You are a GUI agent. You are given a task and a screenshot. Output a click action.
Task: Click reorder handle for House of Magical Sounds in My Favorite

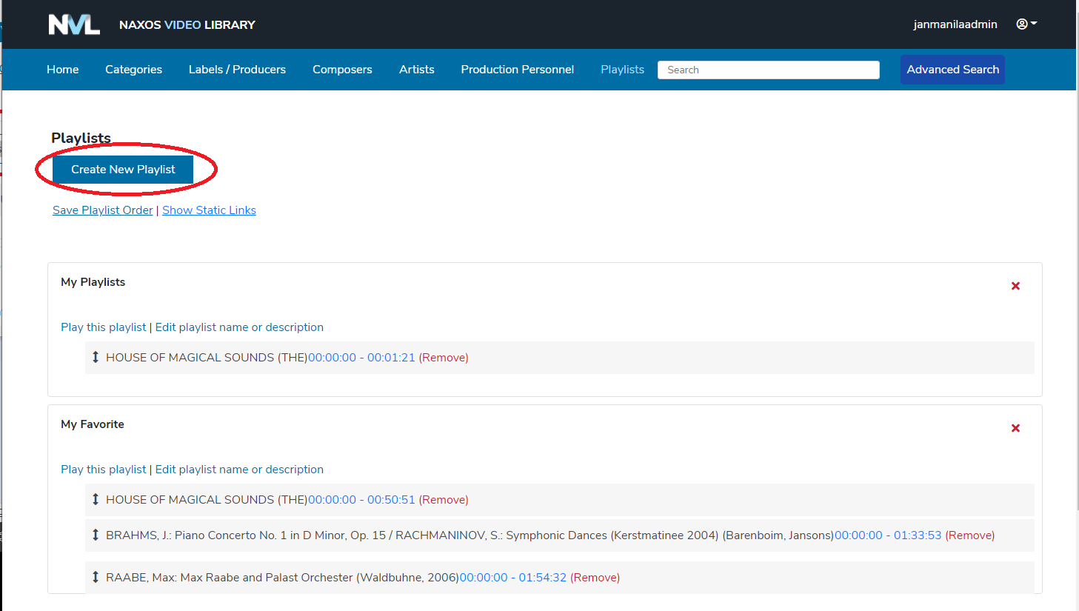click(96, 499)
